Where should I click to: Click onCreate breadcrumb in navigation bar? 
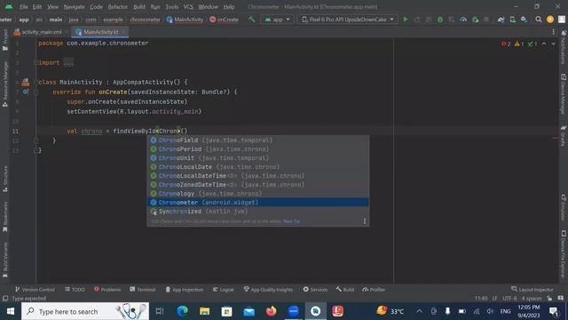pos(224,20)
